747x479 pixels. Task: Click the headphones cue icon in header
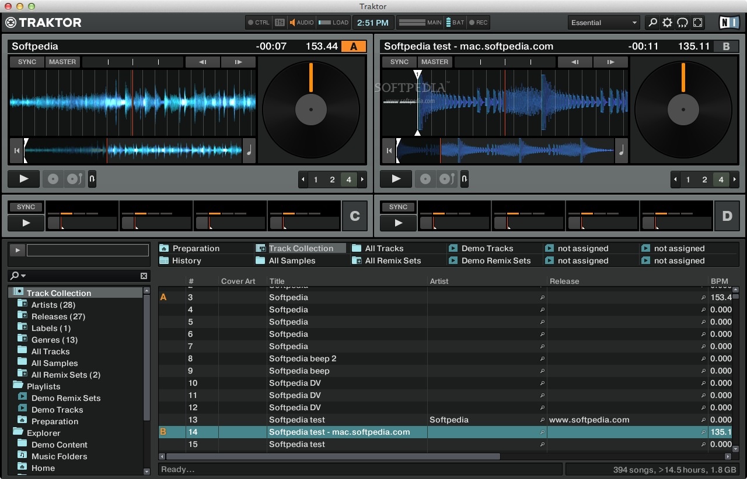[683, 23]
